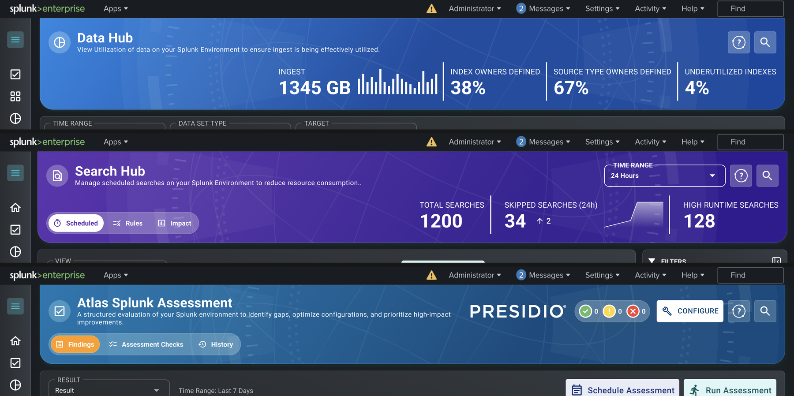The width and height of the screenshot is (794, 396).
Task: Open the History tab in Atlas Splunk Assessment
Action: point(216,344)
